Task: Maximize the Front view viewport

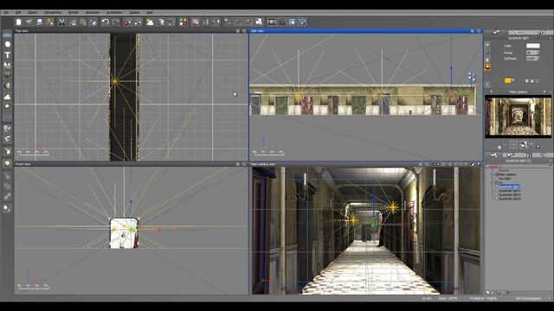Action: click(244, 164)
